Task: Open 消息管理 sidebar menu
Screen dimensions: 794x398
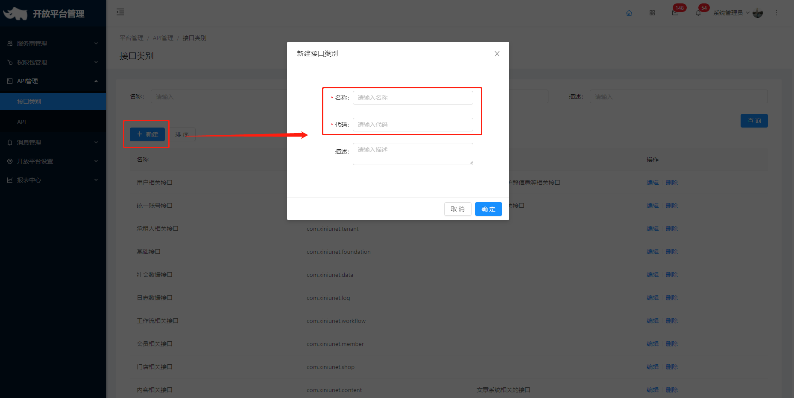Action: point(53,142)
